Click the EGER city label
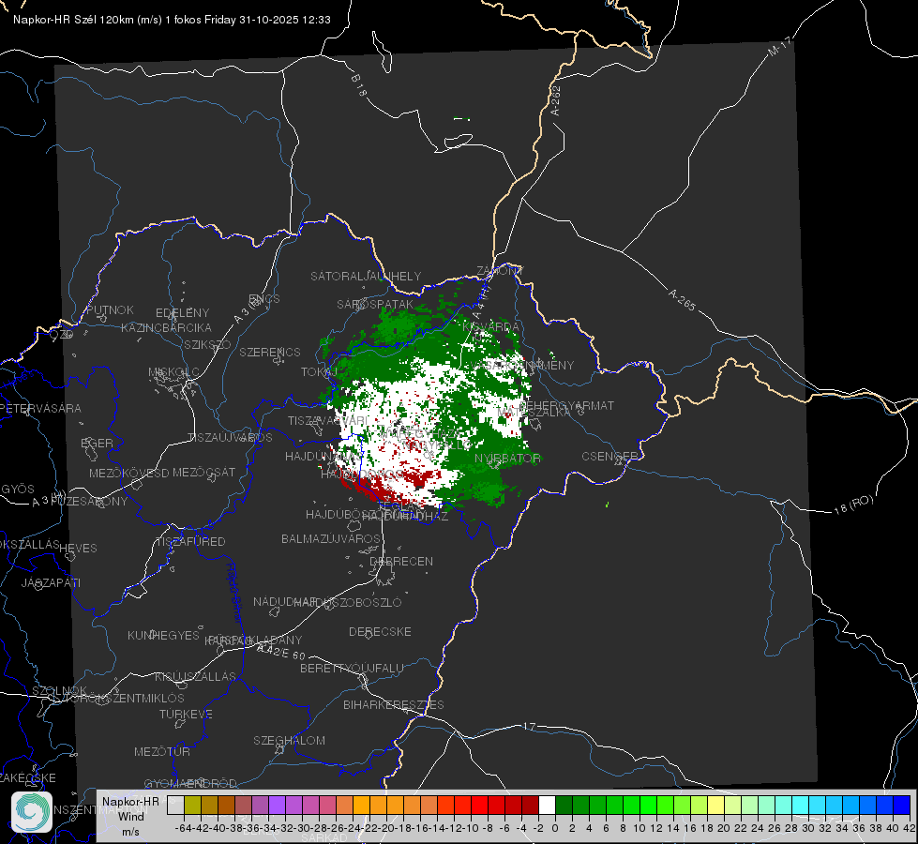918x844 pixels. 97,443
